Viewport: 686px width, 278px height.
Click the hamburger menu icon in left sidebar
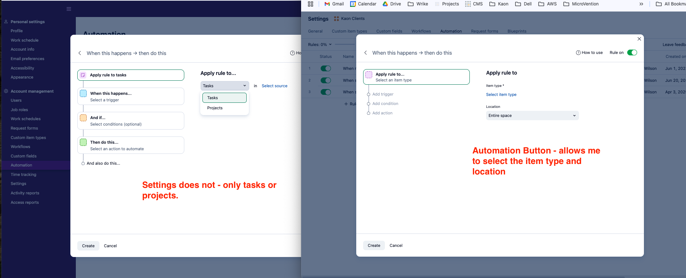(69, 9)
